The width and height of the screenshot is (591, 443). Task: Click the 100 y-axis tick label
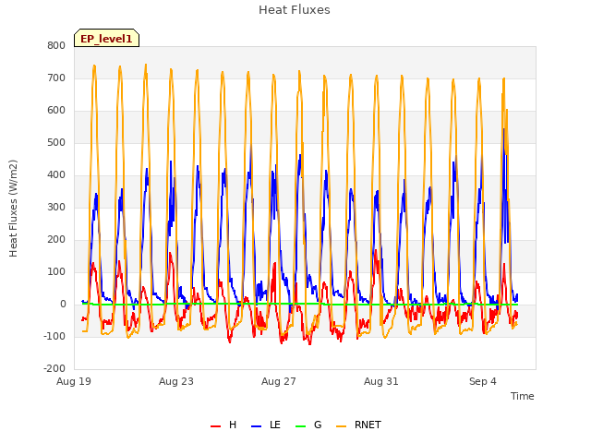56,272
